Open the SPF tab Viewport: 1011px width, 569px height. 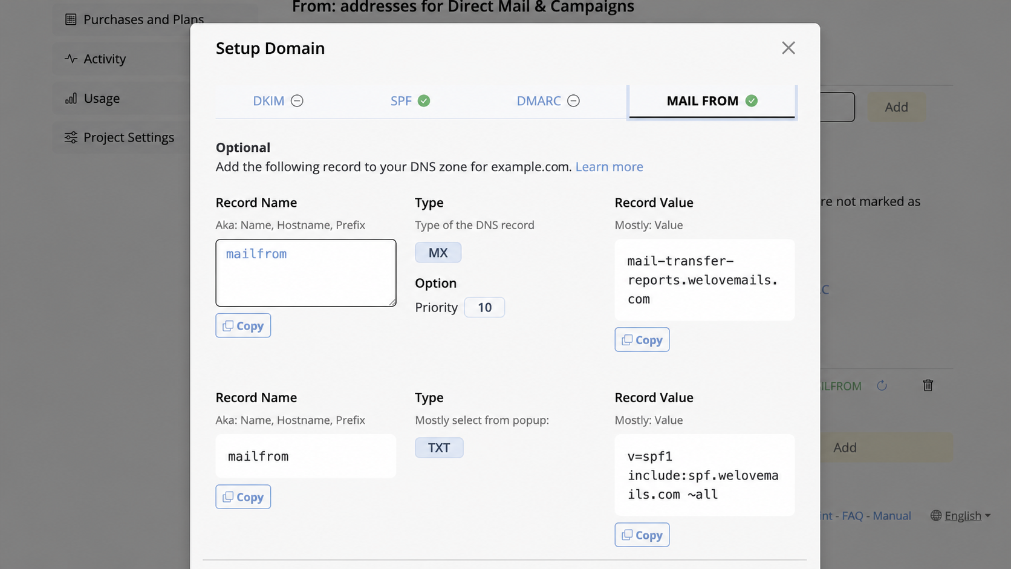[x=410, y=101]
